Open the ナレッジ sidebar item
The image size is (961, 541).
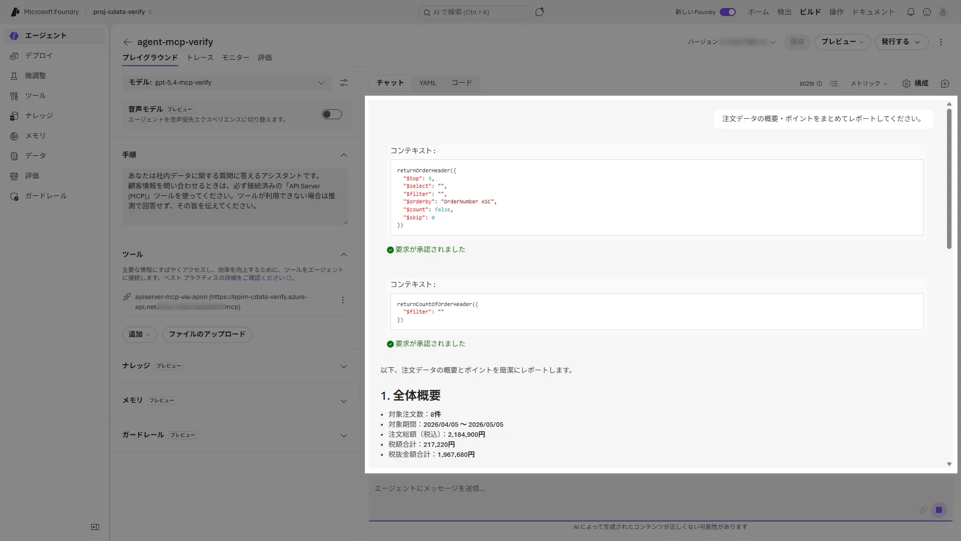[55, 116]
